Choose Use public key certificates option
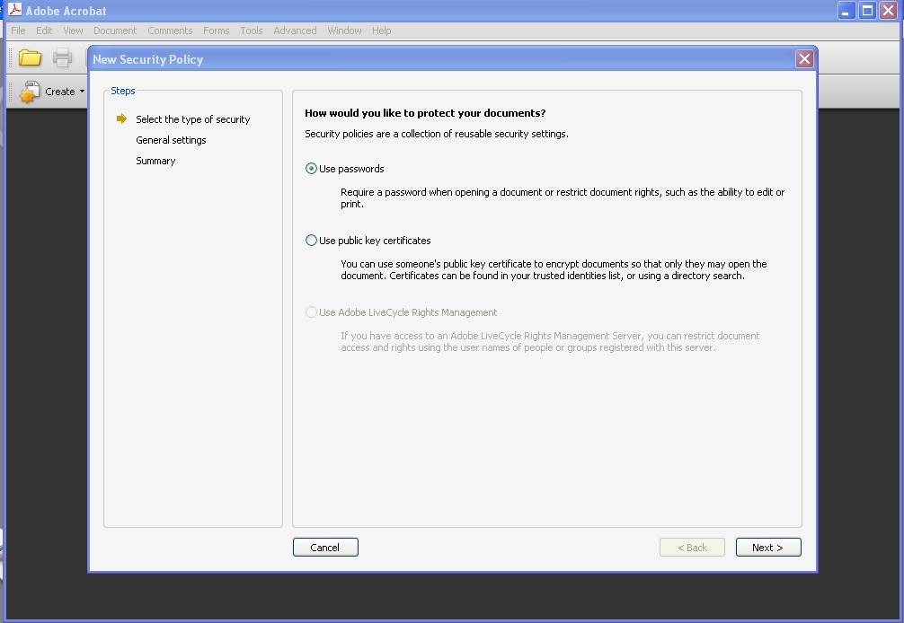Image resolution: width=904 pixels, height=623 pixels. click(x=311, y=241)
